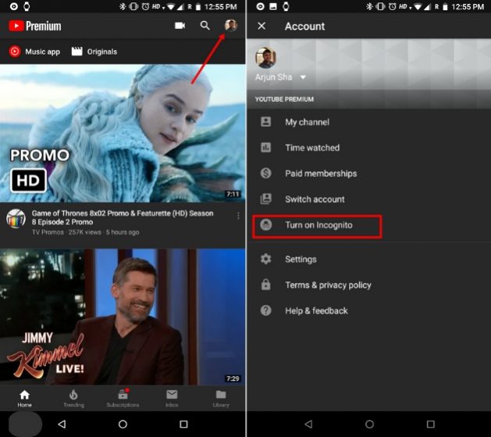This screenshot has width=491, height=437.
Task: Tap the My channel icon
Action: coord(266,122)
